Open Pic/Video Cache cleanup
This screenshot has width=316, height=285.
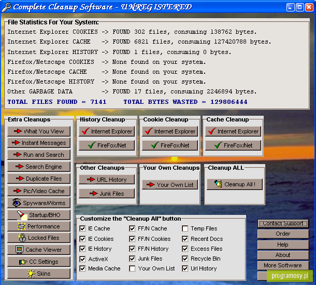39,191
